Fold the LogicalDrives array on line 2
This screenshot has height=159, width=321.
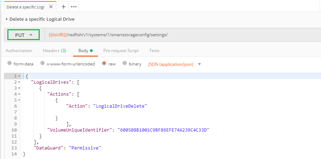[19, 82]
